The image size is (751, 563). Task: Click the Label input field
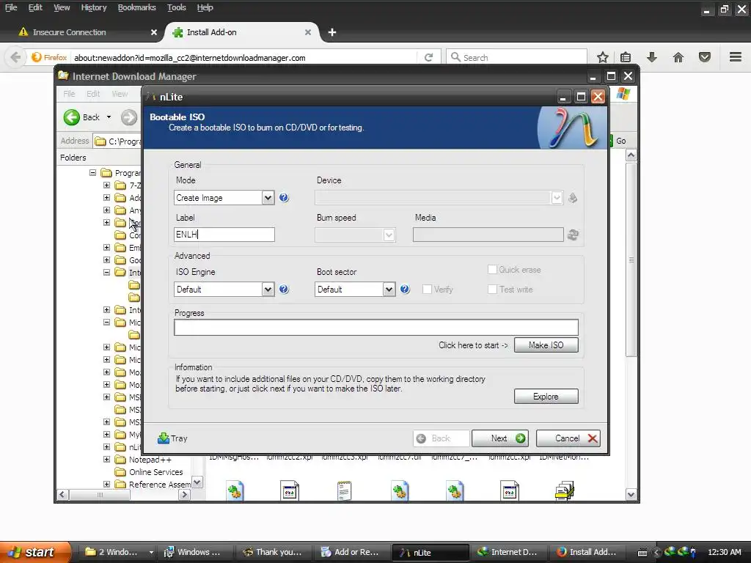(224, 235)
